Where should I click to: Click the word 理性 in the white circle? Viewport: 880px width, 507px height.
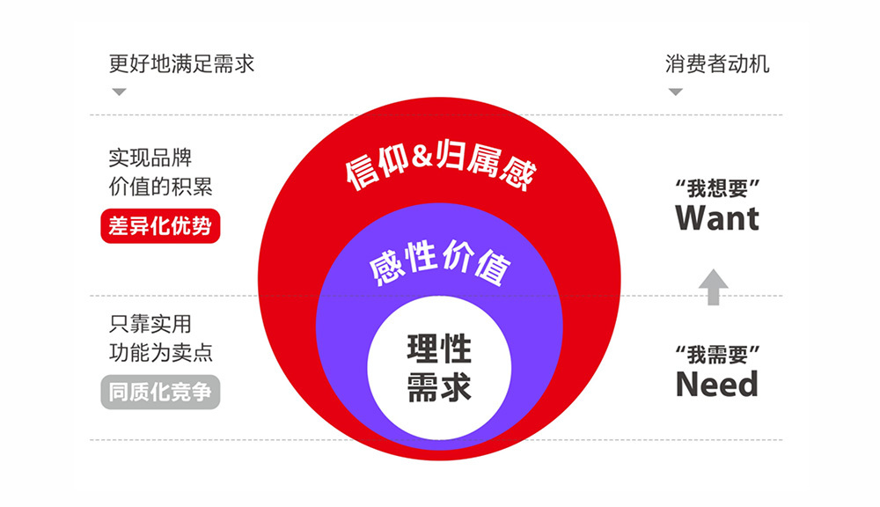(439, 349)
